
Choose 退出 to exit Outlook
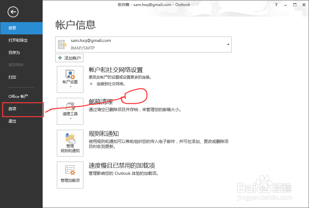[x=21, y=121]
